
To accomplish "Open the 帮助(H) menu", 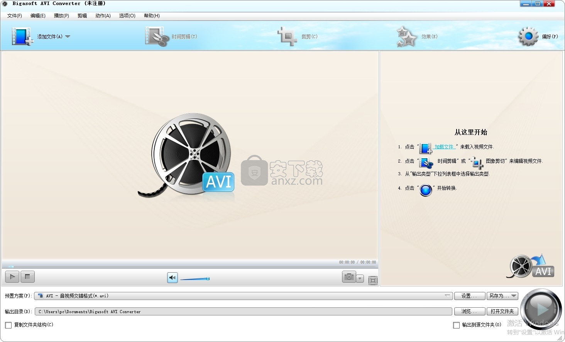I will click(152, 16).
